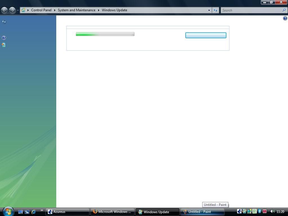
Task: Open the recent pages dropdown beside Forward
Action: pyautogui.click(x=18, y=10)
